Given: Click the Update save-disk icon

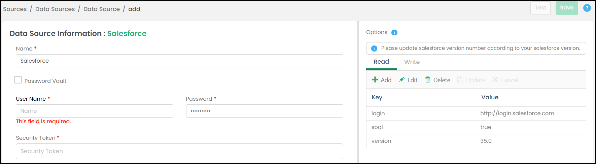Looking at the screenshot, I should pyautogui.click(x=460, y=80).
